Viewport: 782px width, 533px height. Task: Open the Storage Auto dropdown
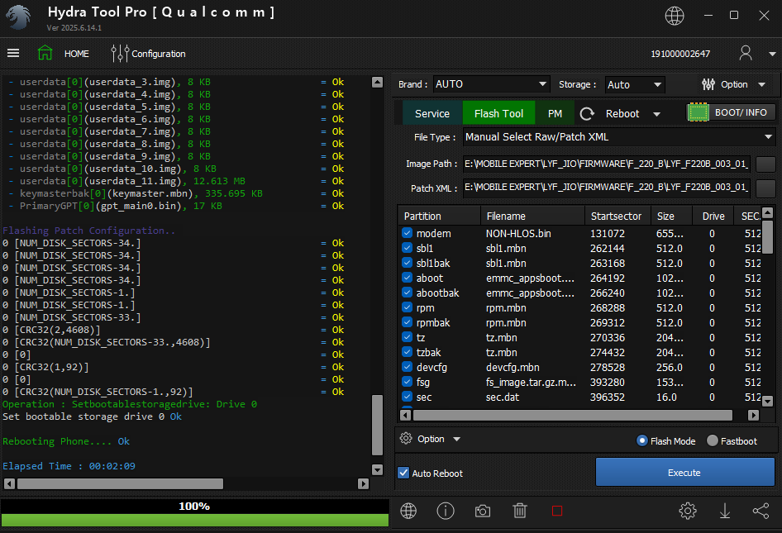coord(635,84)
